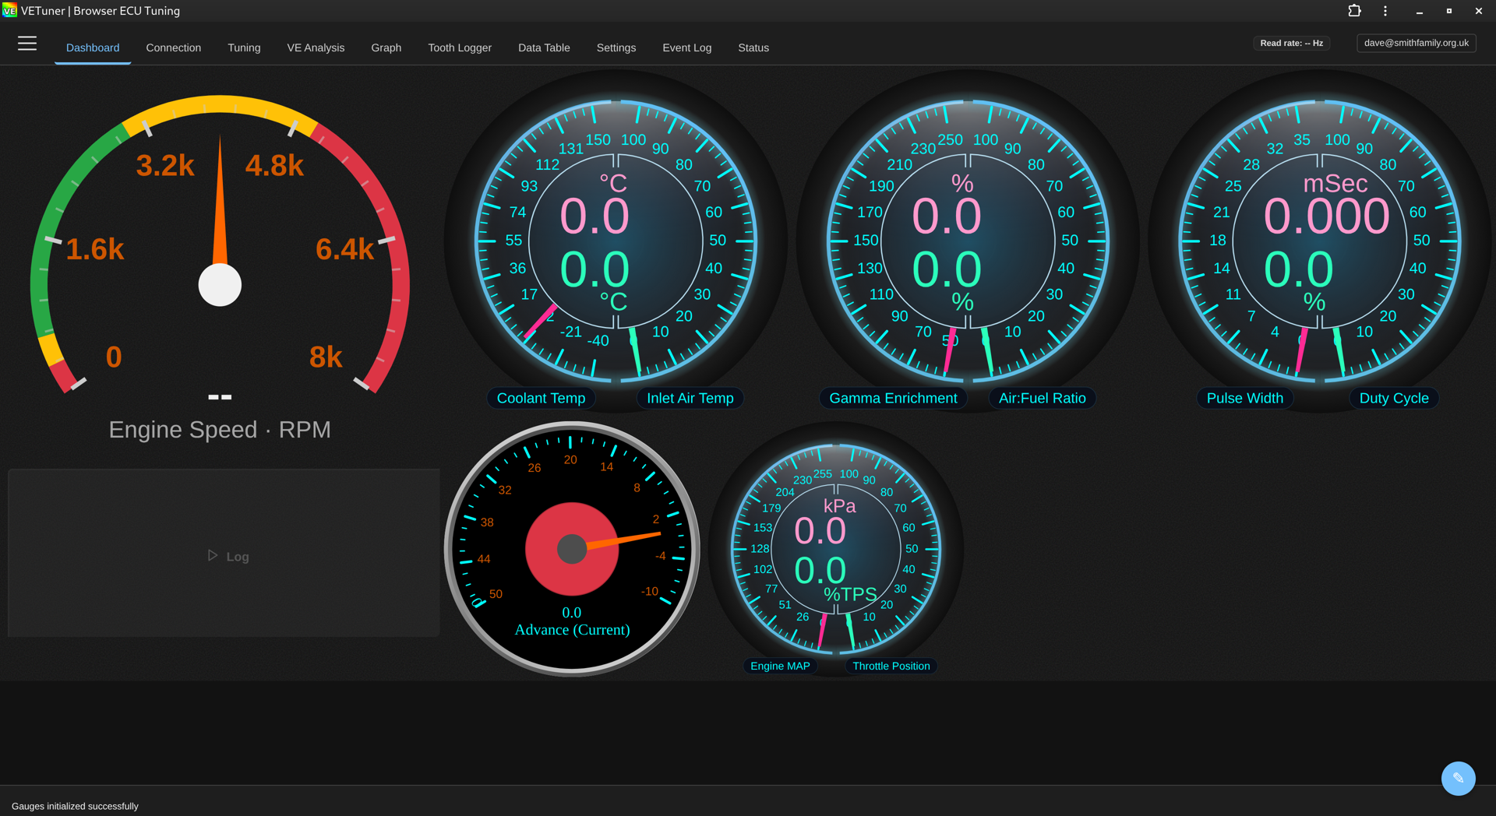Go to the VE Analysis tab
1496x816 pixels.
click(x=316, y=47)
